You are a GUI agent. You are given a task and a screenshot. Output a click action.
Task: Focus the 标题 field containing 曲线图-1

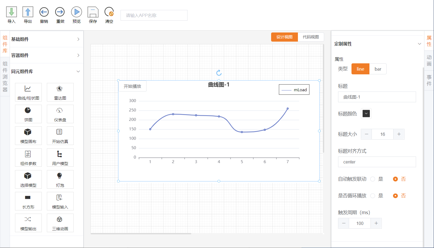pyautogui.click(x=377, y=97)
